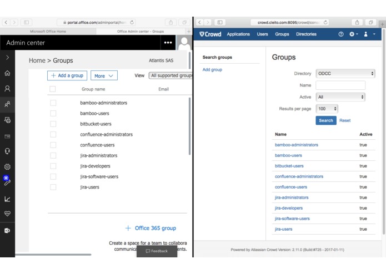386x274 pixels.
Task: Open Users menu in Crowd
Action: [x=262, y=34]
